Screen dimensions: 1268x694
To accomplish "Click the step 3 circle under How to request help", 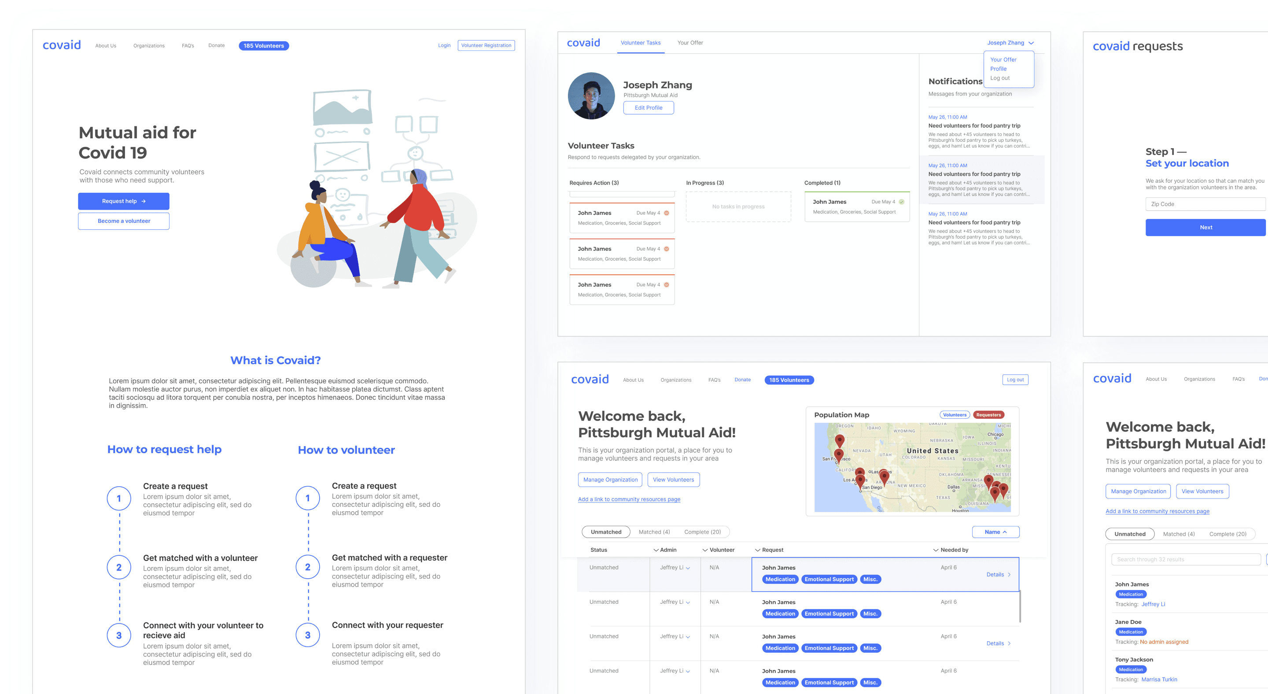I will [x=118, y=635].
